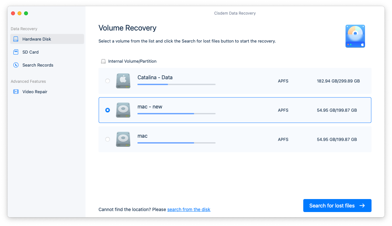Click the Catalina - Data drive icon

[x=123, y=81]
